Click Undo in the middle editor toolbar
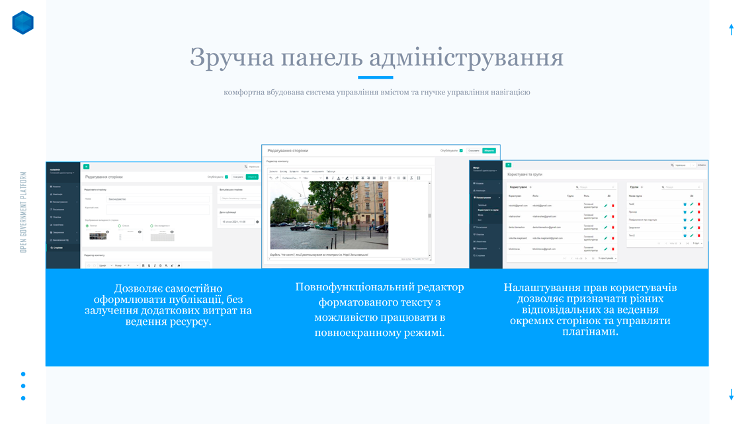 pyautogui.click(x=271, y=178)
